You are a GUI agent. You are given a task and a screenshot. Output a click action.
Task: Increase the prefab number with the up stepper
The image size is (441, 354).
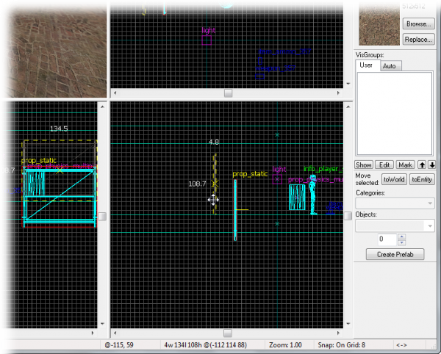click(401, 236)
